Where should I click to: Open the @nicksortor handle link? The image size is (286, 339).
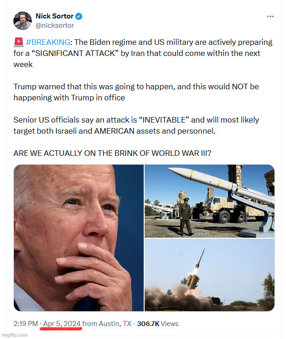click(x=55, y=25)
